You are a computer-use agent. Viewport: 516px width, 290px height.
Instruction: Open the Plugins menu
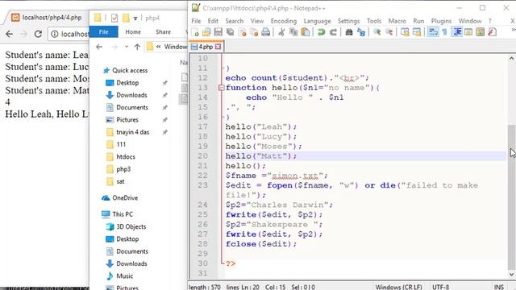441,21
